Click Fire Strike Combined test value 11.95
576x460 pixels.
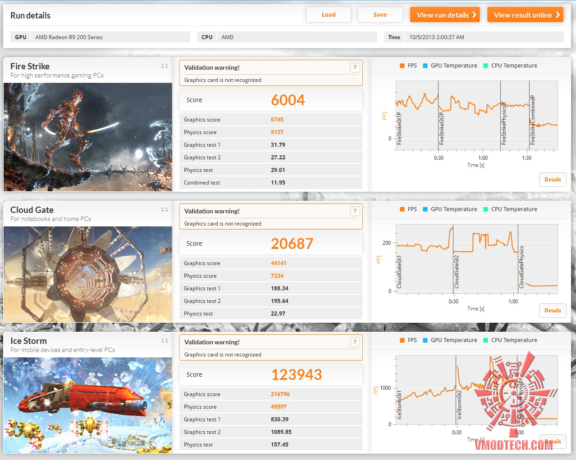tap(278, 183)
